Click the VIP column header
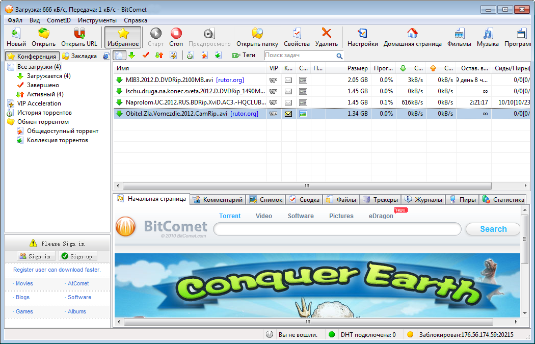This screenshot has height=344, width=535. pyautogui.click(x=274, y=68)
